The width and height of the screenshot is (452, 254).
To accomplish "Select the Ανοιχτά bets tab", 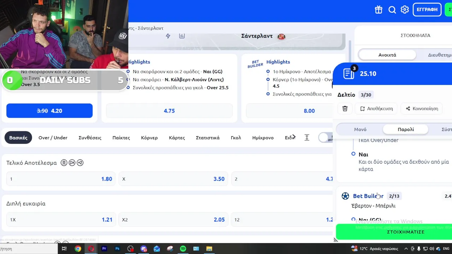I will pyautogui.click(x=387, y=55).
